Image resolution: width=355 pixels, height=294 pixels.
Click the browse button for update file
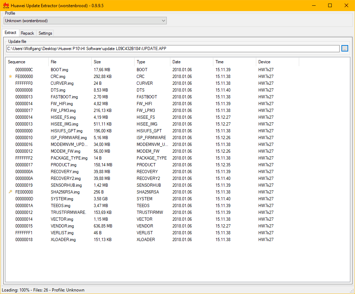tap(345, 48)
